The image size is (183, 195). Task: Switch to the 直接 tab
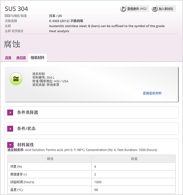click(8, 58)
